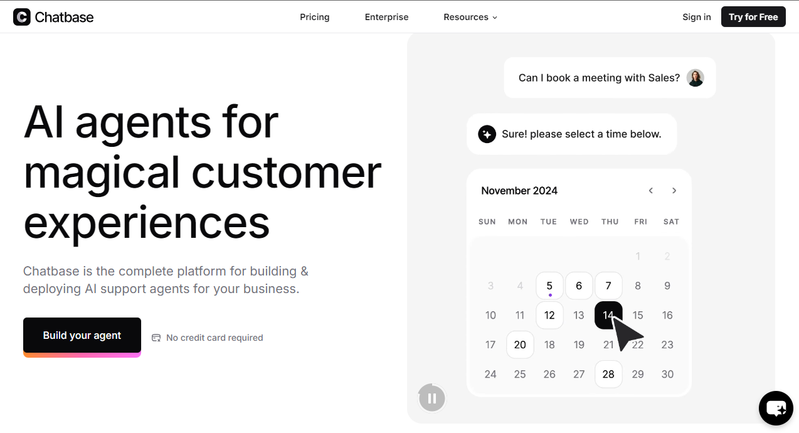Select November 28 on the calendar

click(608, 374)
